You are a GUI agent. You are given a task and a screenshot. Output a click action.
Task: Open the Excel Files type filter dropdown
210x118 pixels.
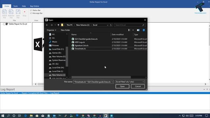(130, 82)
